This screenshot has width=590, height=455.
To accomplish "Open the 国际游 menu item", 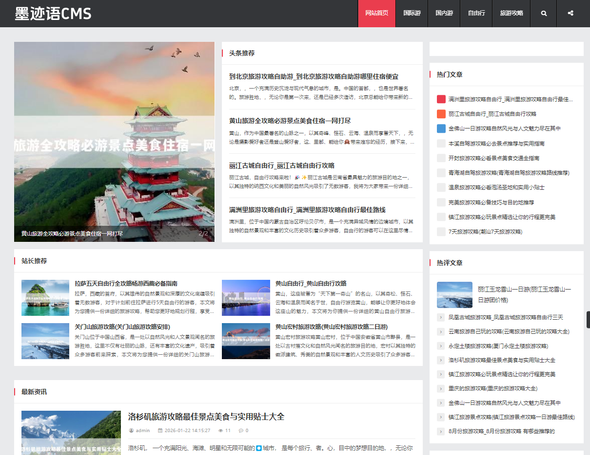I will (412, 13).
